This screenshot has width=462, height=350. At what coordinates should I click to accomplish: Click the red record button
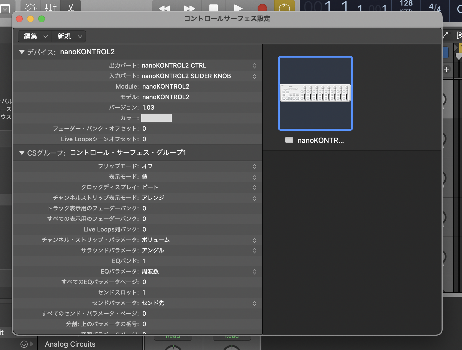point(262,8)
